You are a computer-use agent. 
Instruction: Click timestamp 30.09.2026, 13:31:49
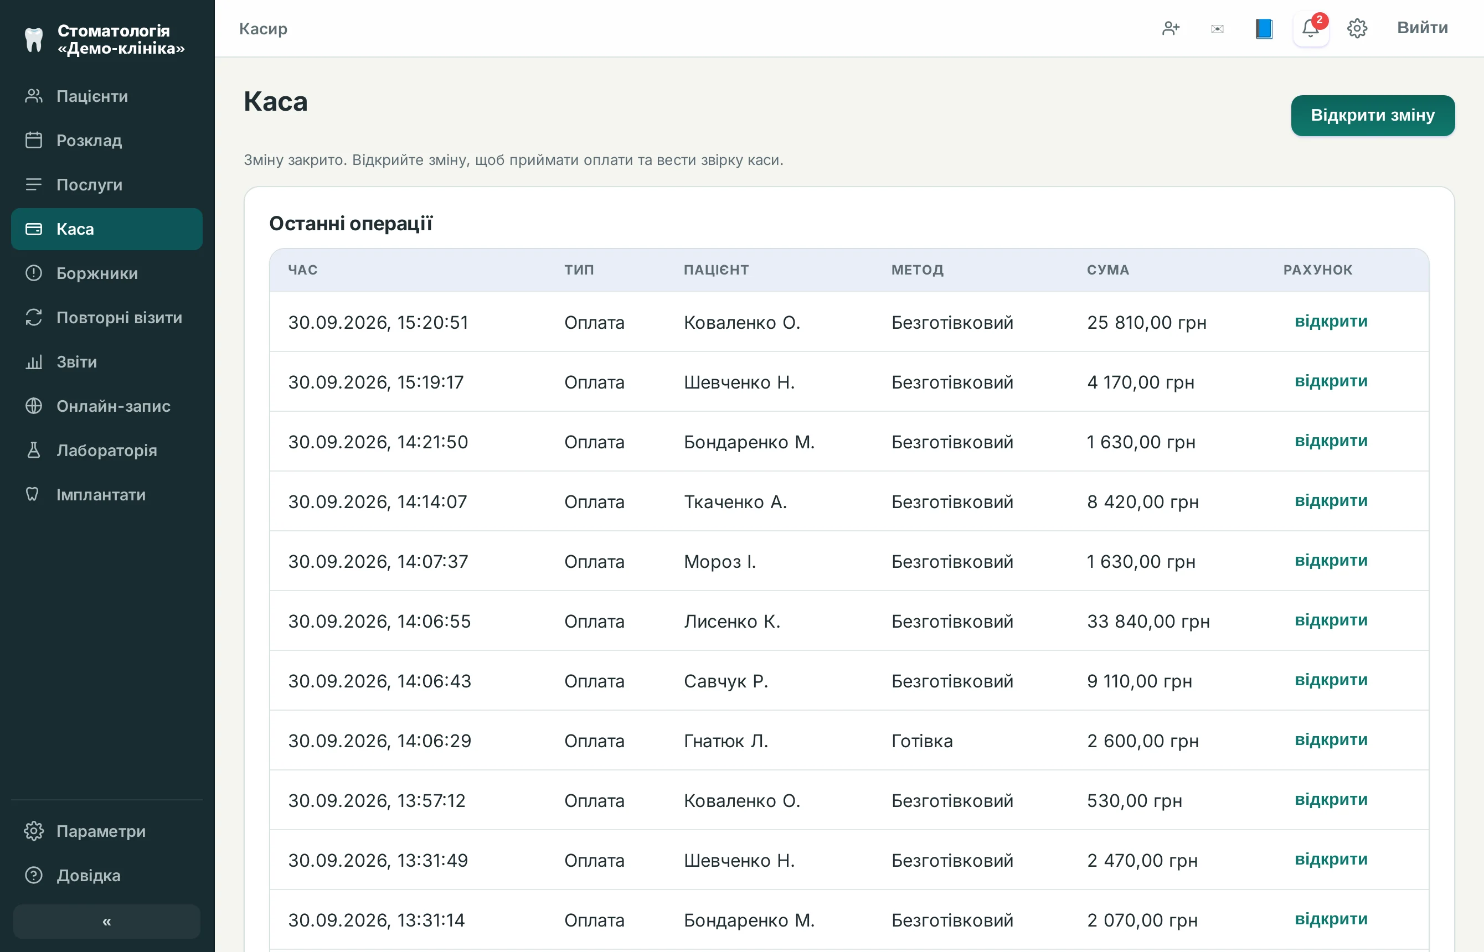point(378,861)
